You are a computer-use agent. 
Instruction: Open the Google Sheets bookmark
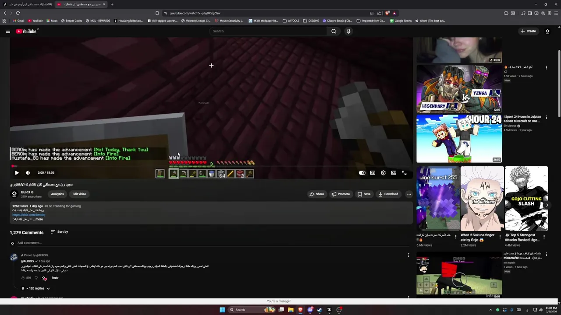pos(401,21)
